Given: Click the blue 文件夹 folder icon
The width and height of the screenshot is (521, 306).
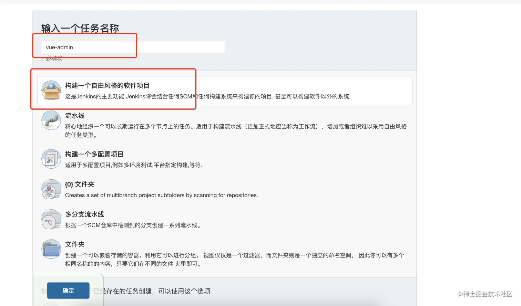Looking at the screenshot, I should (51, 249).
